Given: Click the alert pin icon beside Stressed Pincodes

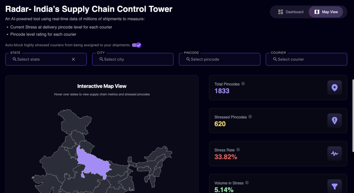Looking at the screenshot, I should pyautogui.click(x=334, y=121).
